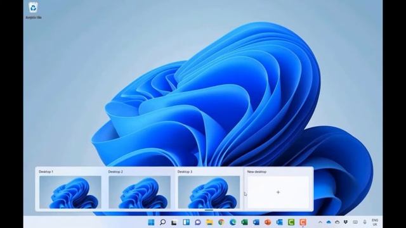Click the Desktop 3 label text

185,172
